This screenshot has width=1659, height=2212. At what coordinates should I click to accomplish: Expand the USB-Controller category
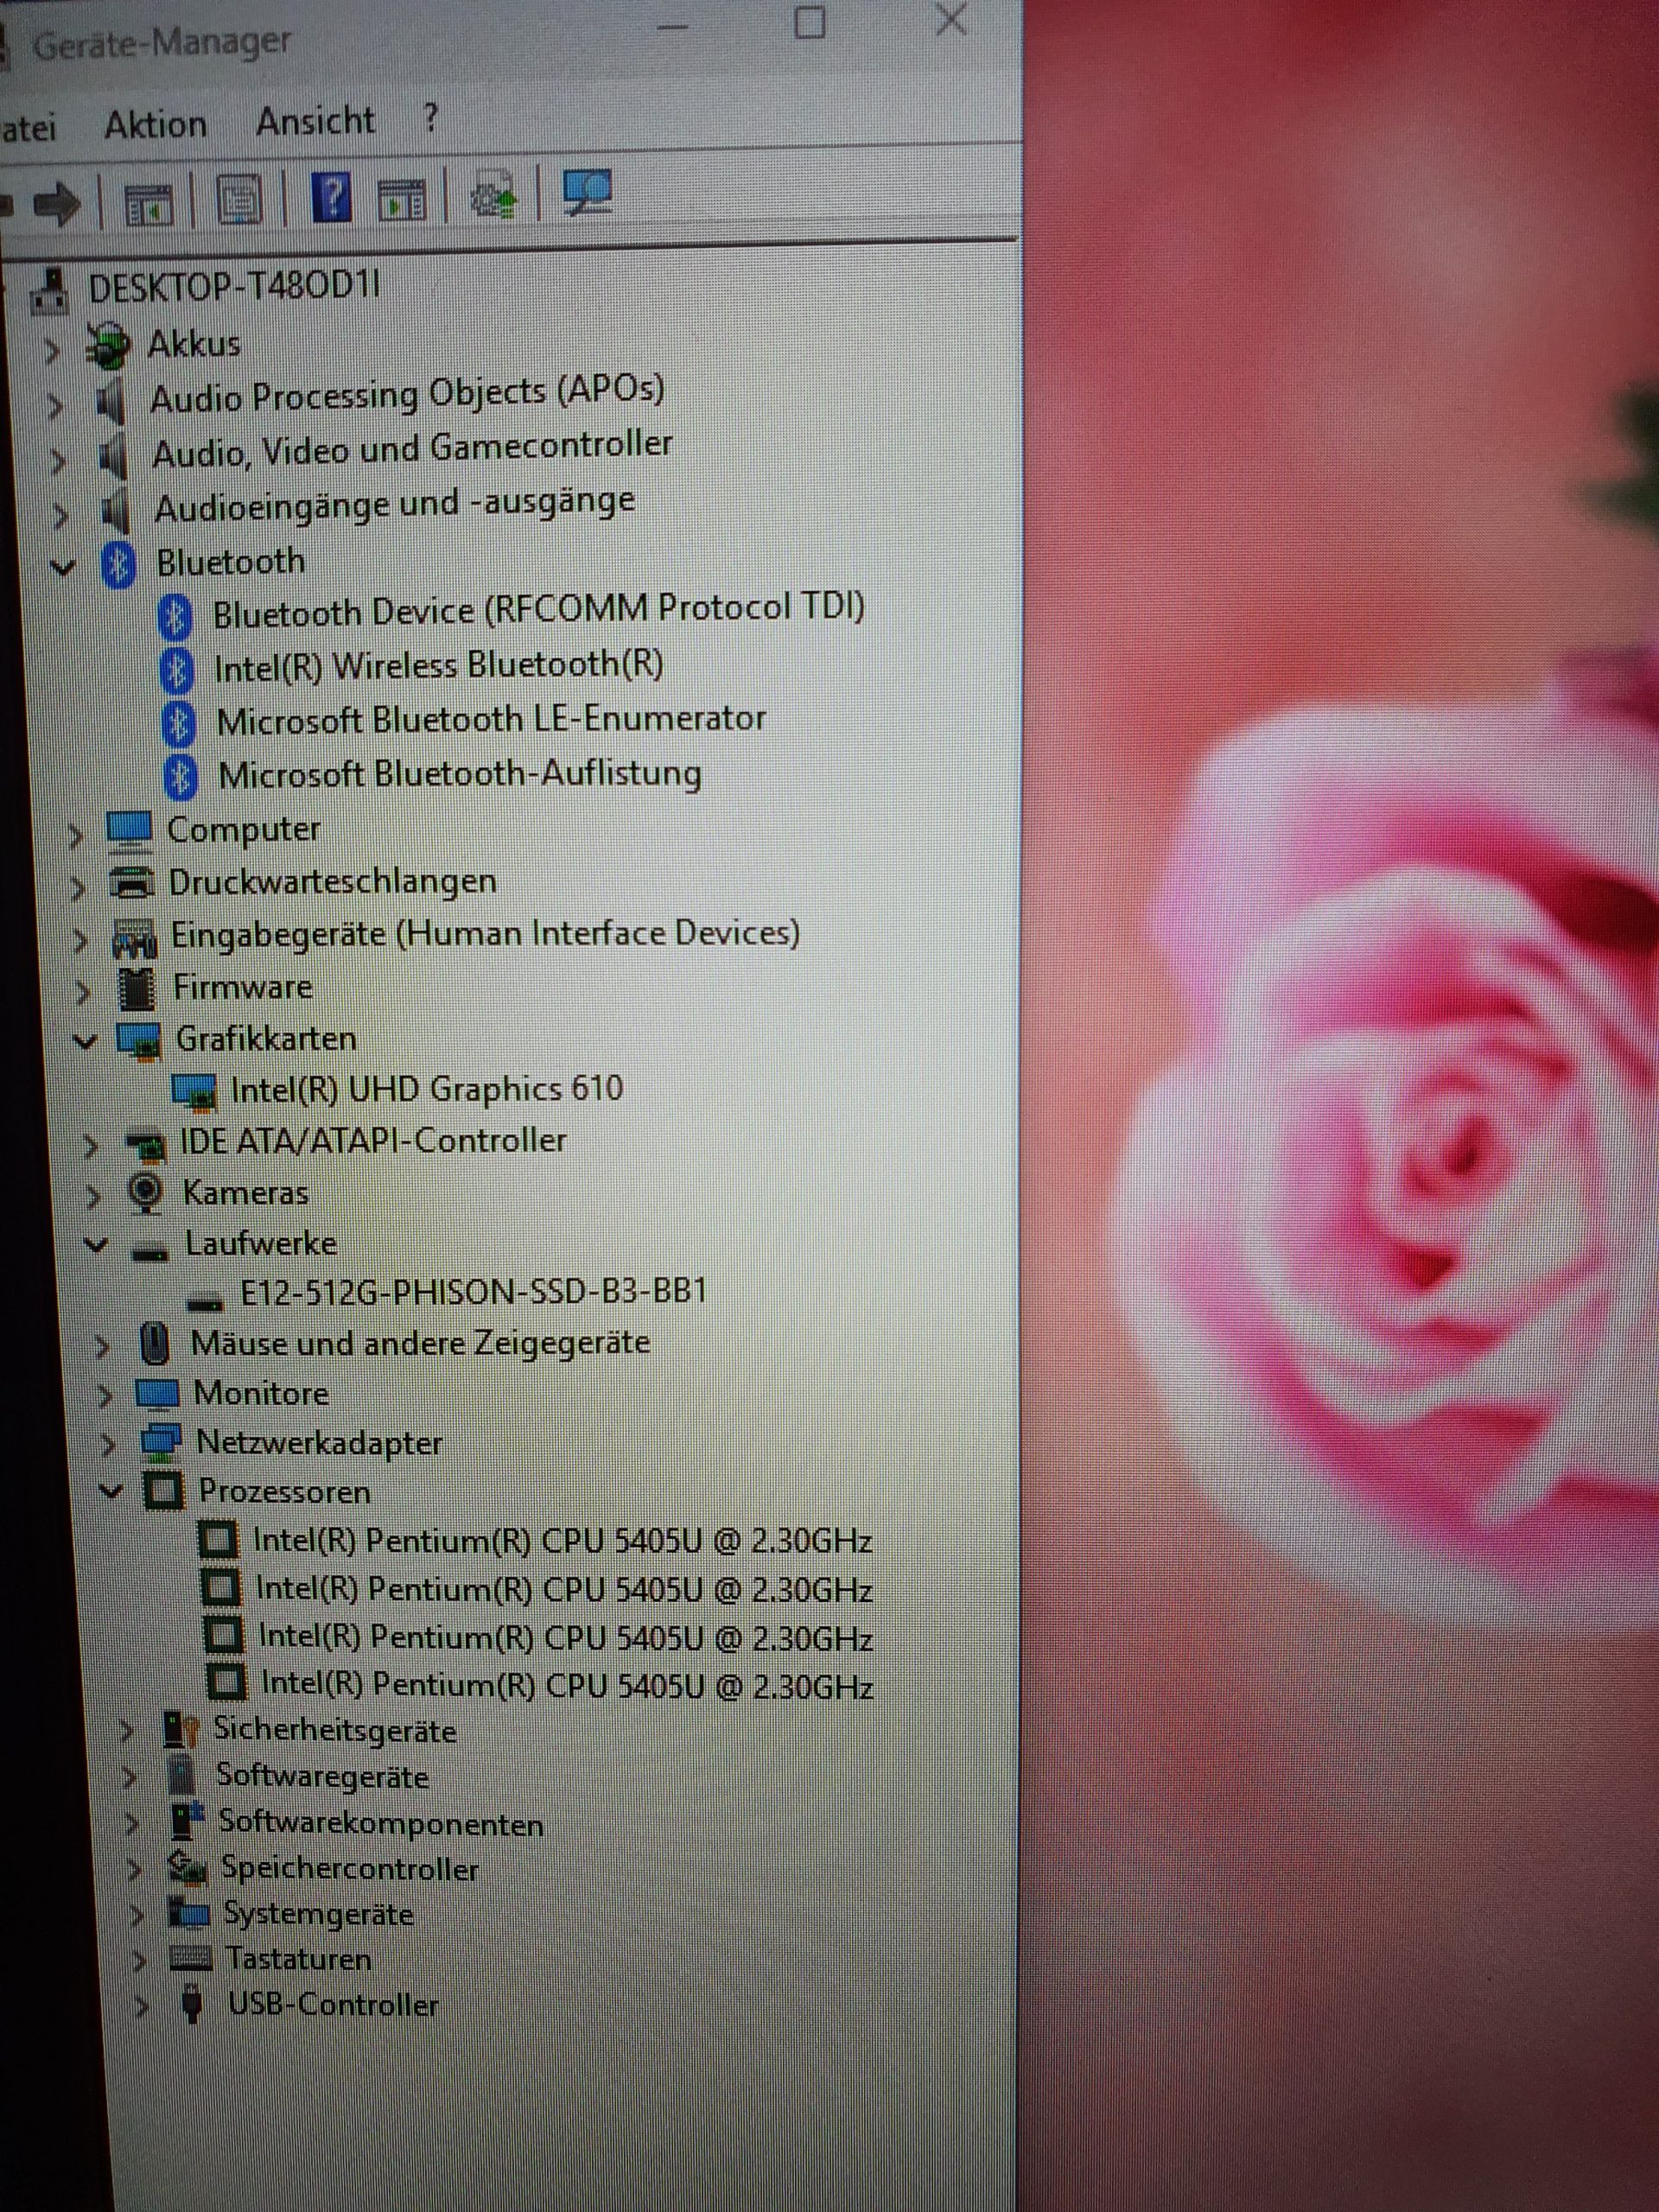pos(143,2006)
